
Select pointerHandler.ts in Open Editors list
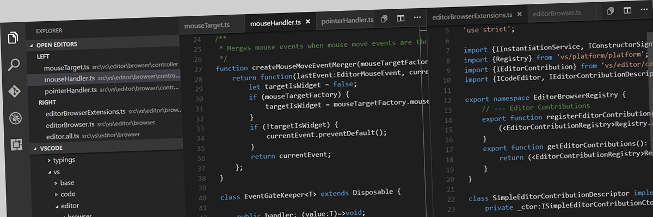[x=104, y=90]
